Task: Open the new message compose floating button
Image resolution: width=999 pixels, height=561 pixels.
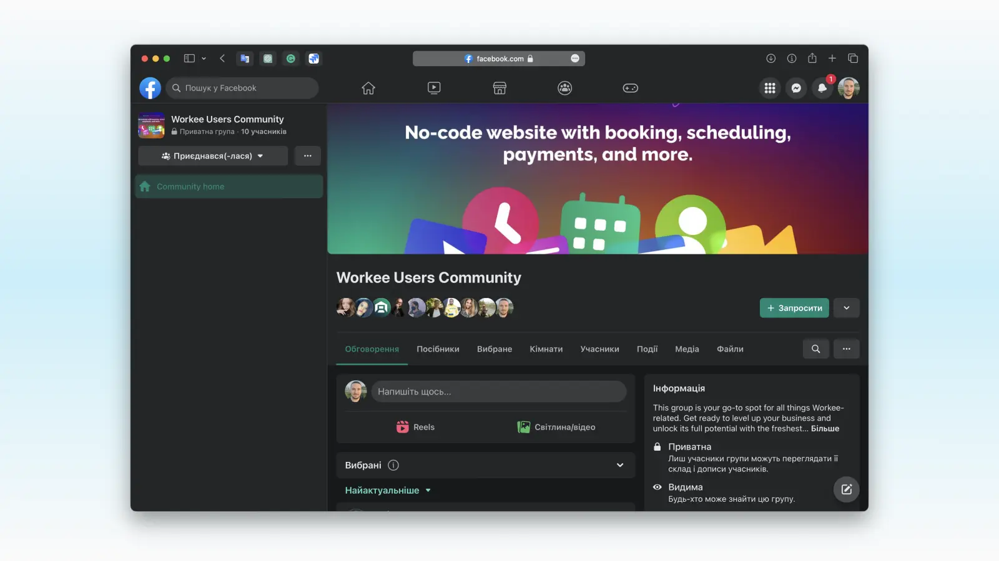Action: [847, 489]
